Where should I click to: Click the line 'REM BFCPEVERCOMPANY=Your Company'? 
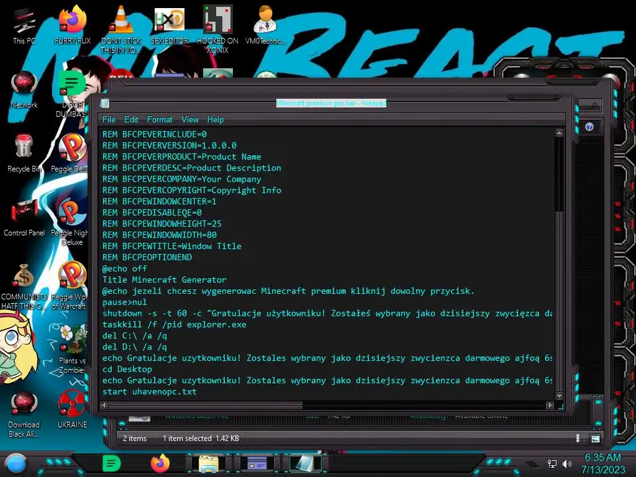coord(182,179)
